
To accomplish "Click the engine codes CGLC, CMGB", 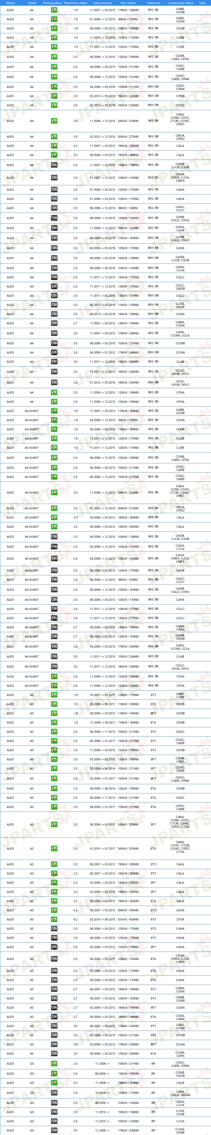I will 180,287.
